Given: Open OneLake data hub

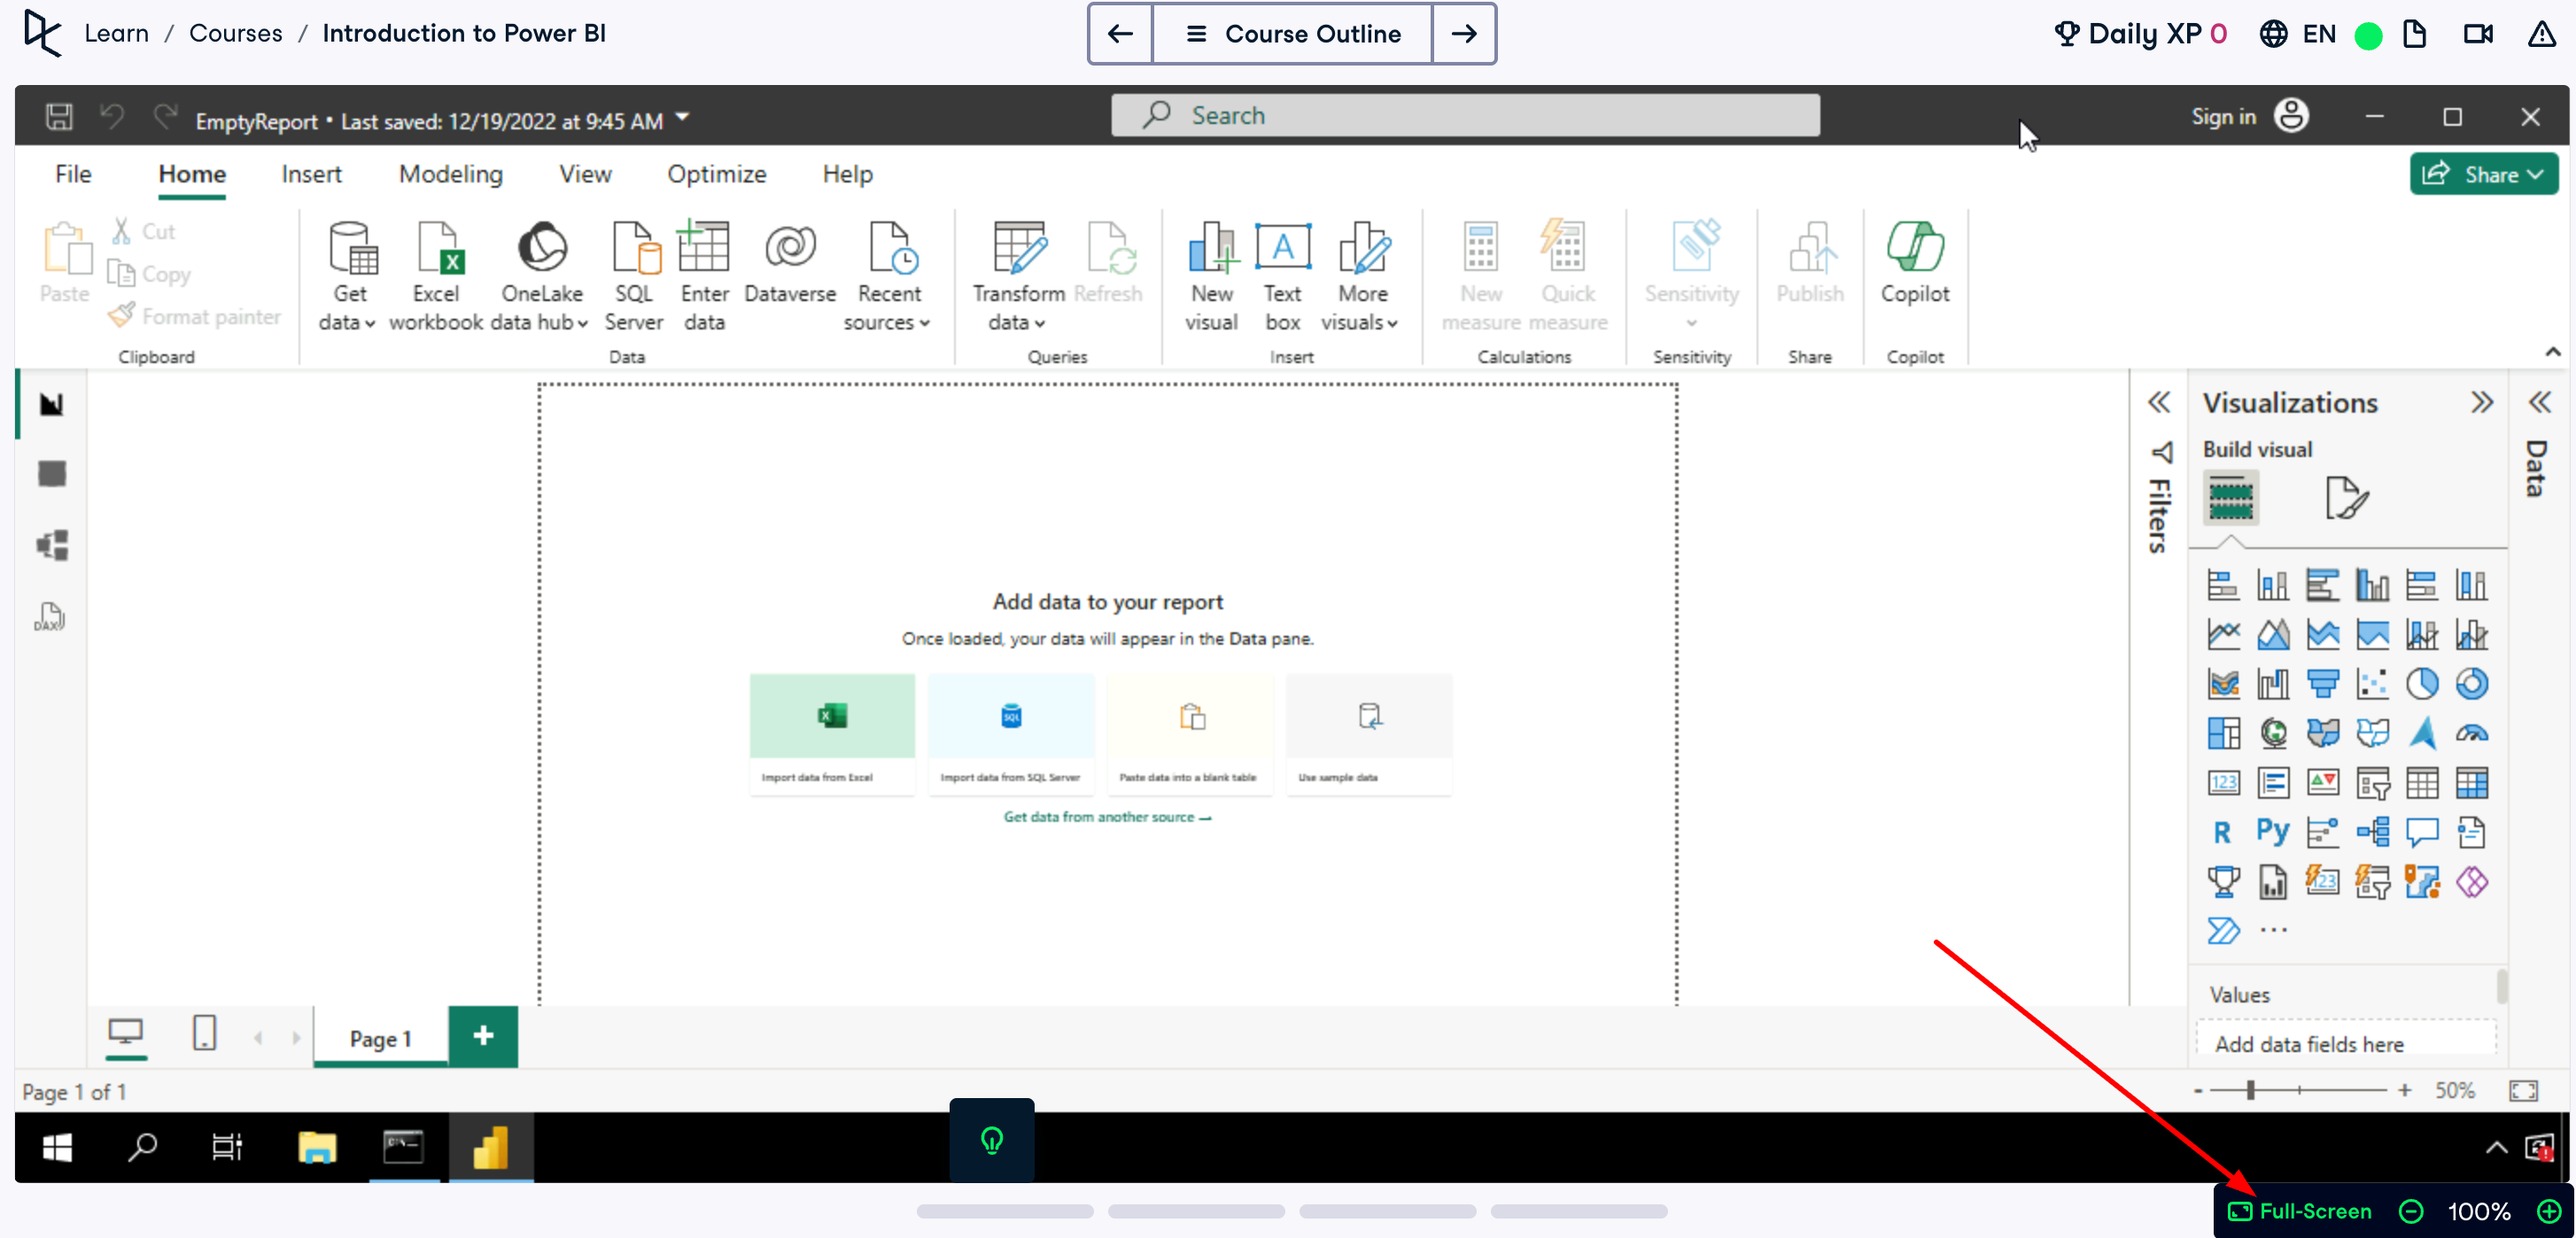Looking at the screenshot, I should tap(542, 276).
